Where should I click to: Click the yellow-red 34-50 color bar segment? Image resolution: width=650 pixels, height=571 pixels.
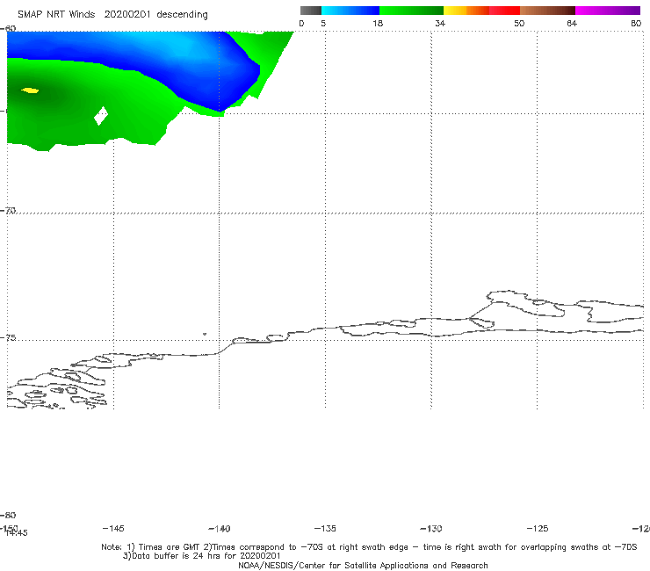point(481,11)
